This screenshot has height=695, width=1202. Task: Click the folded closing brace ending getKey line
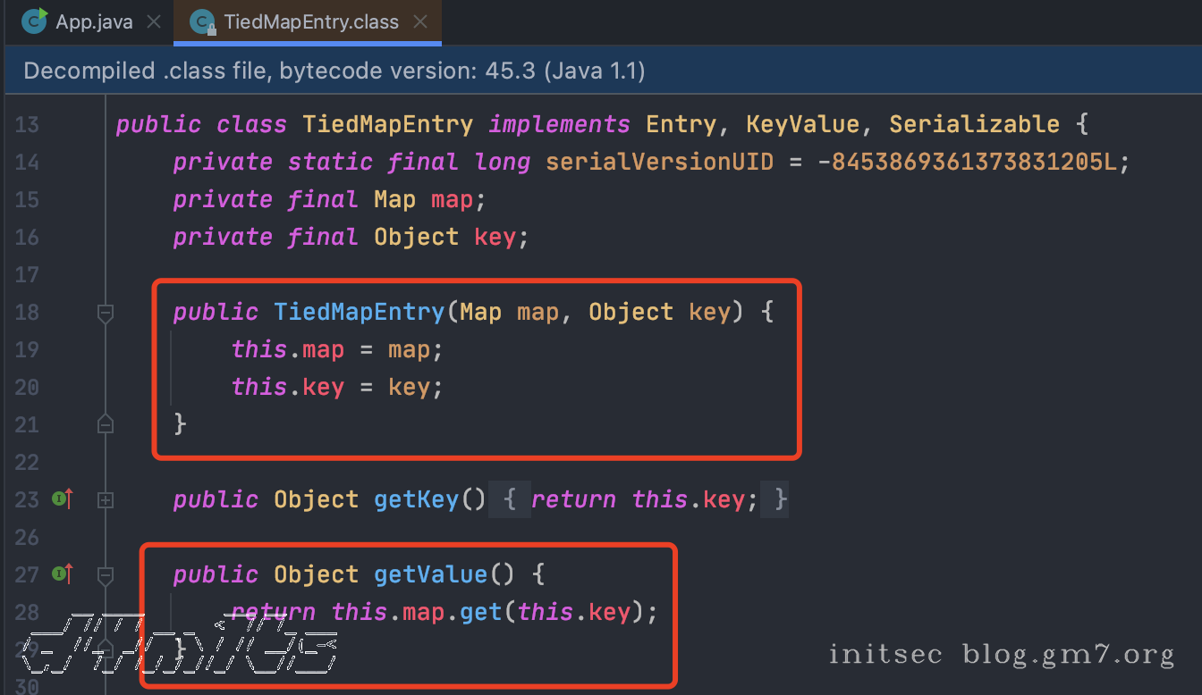click(781, 499)
